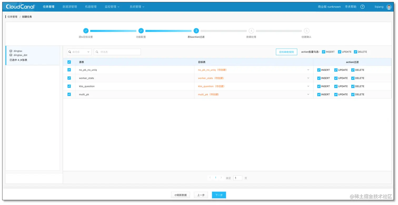Click the search icon in table filter field
Screen dimensions: 398x205
pyautogui.click(x=97, y=52)
